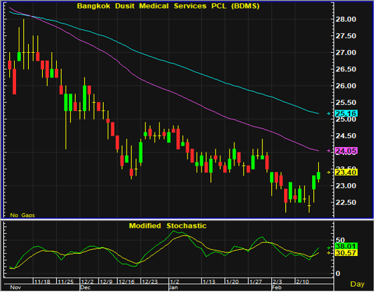Click the yellow 23.40 last price label

coord(346,172)
